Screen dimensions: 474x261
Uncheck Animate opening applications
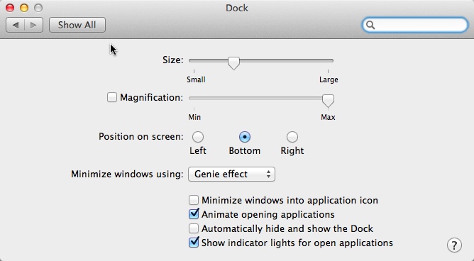coord(194,214)
